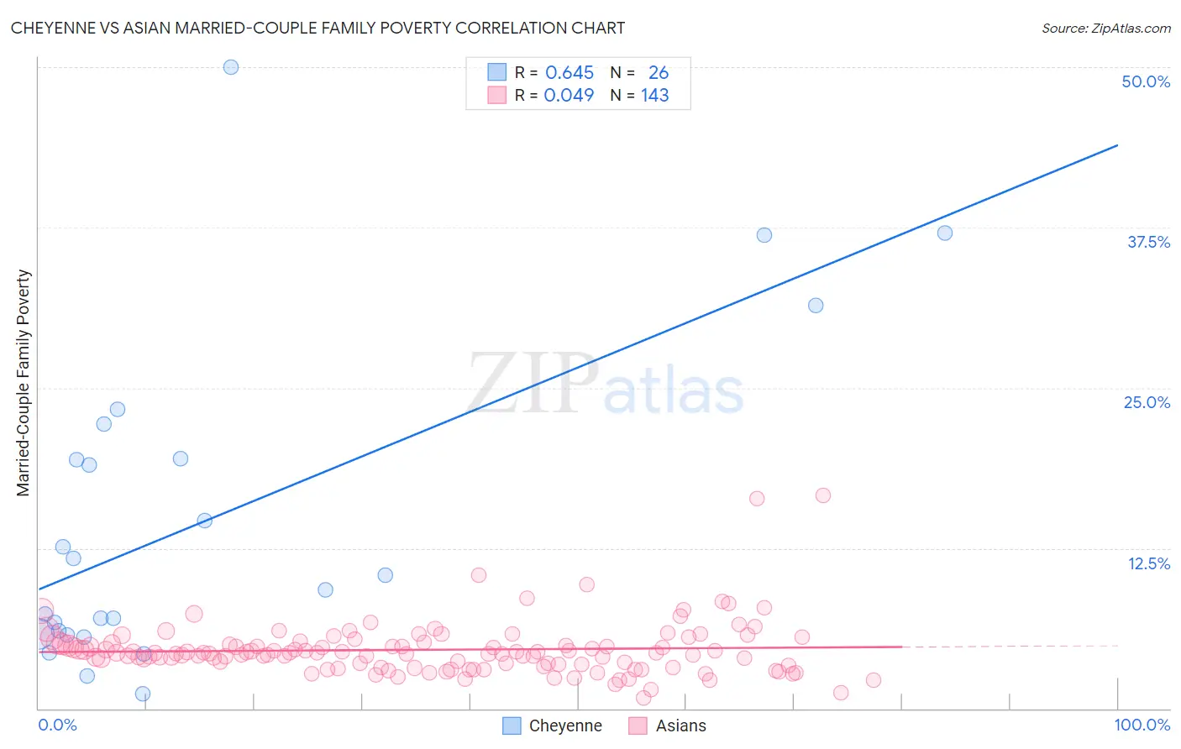Image resolution: width=1181 pixels, height=749 pixels.
Task: Click the N = 26 value in legend
Action: [639, 72]
